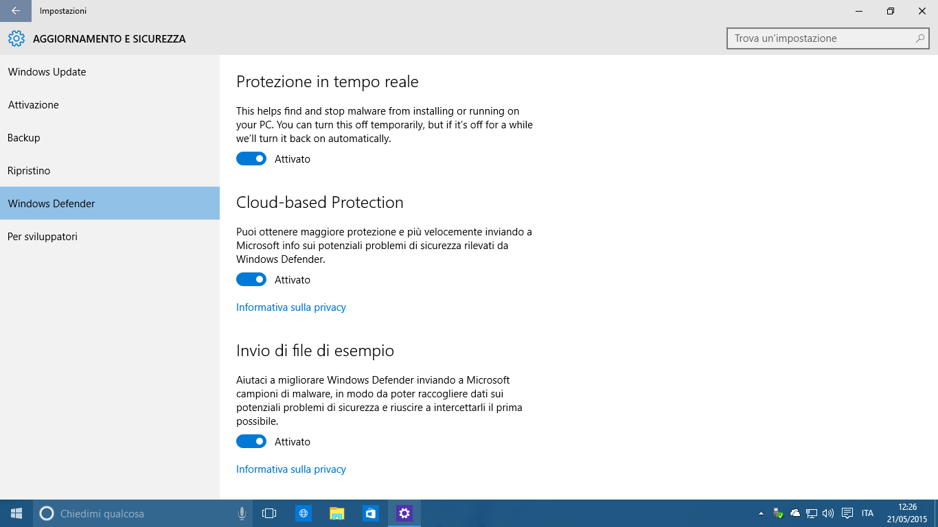Image resolution: width=938 pixels, height=527 pixels.
Task: Open Per sviluppatori settings
Action: tap(110, 237)
